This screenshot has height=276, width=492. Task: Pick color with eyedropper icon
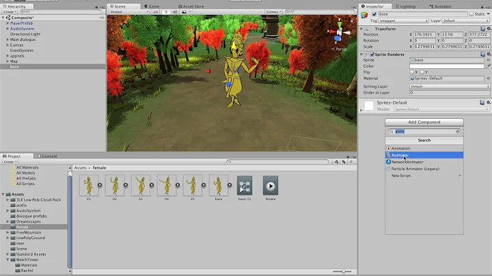tap(488, 66)
